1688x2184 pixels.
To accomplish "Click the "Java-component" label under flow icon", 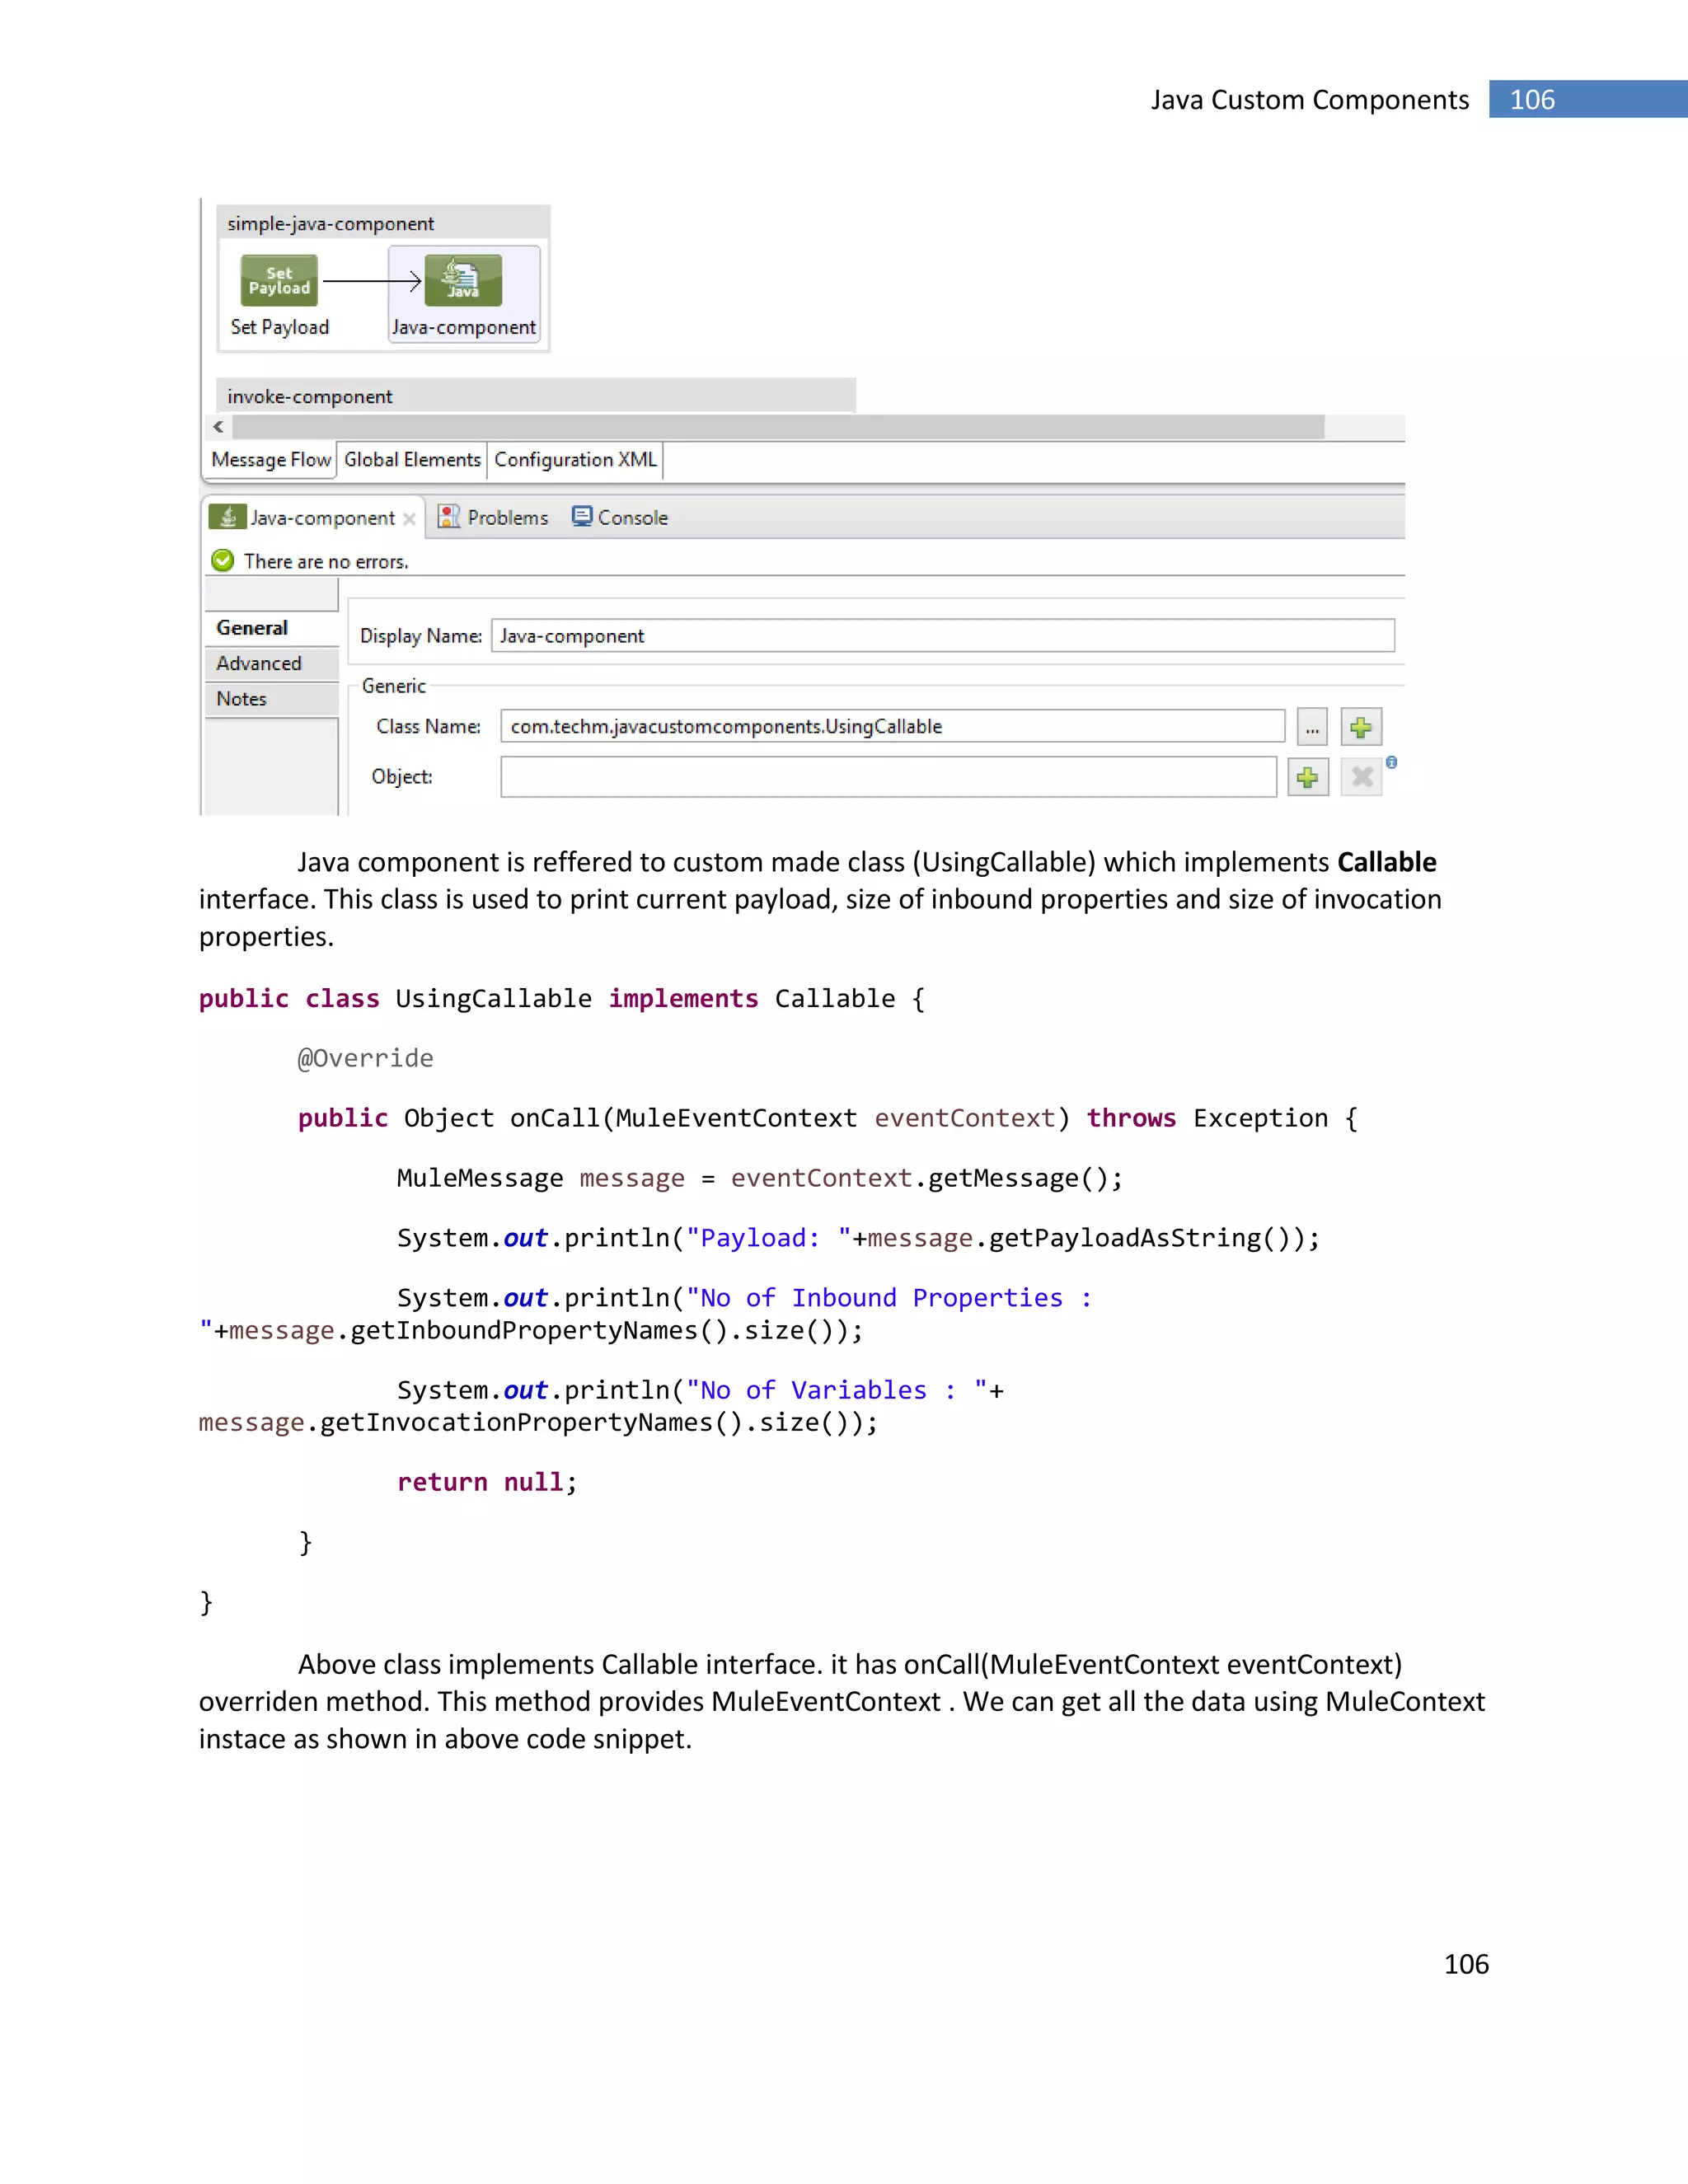I will click(464, 327).
